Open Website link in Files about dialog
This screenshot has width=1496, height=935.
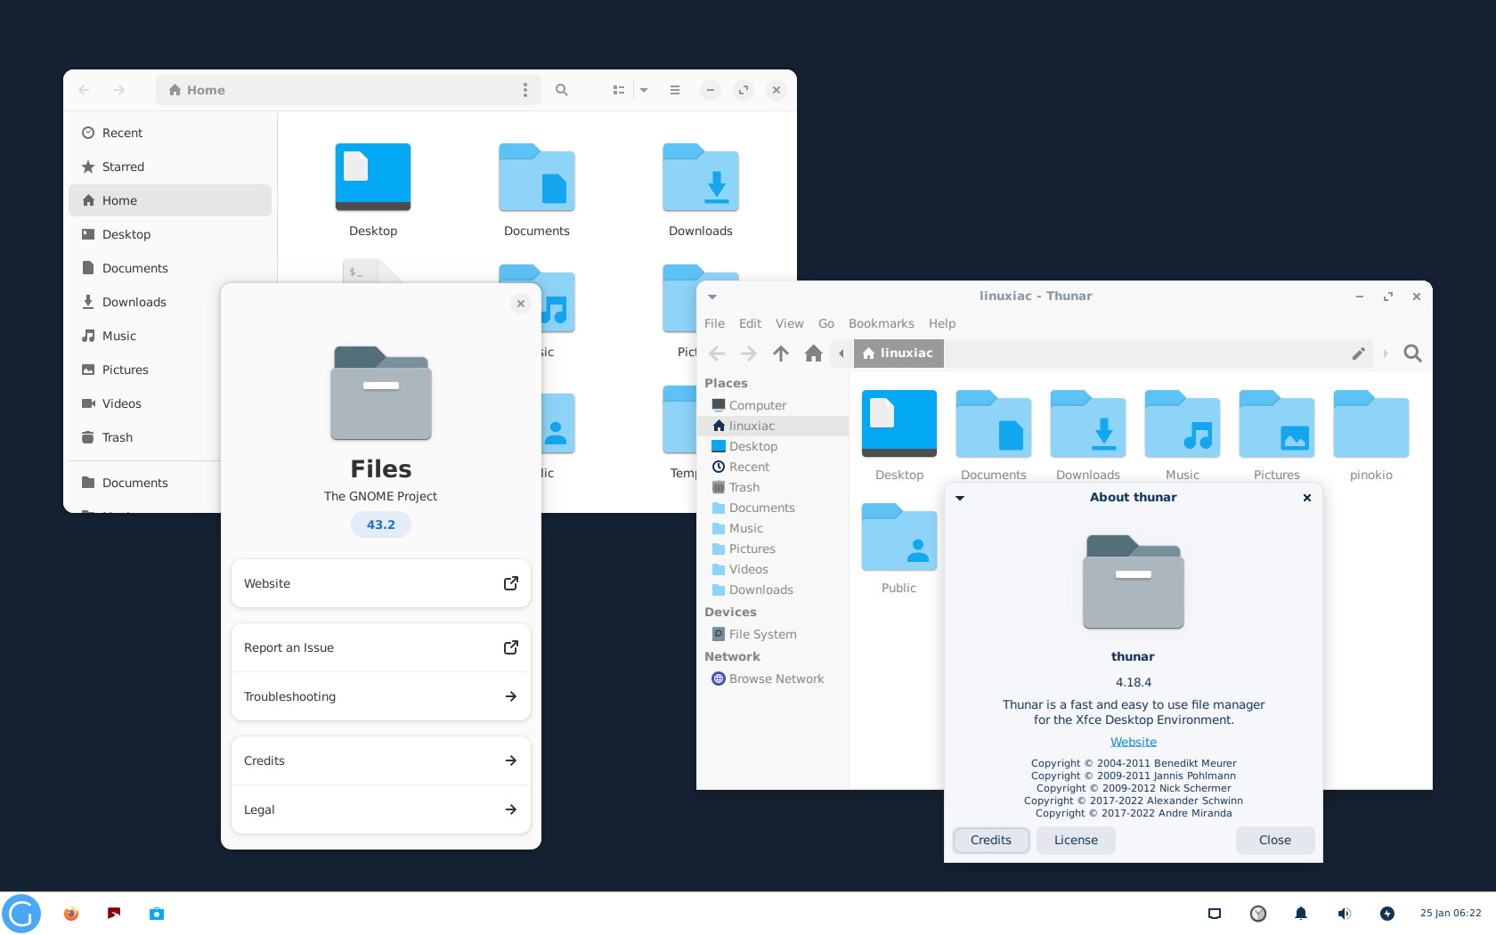click(x=381, y=583)
